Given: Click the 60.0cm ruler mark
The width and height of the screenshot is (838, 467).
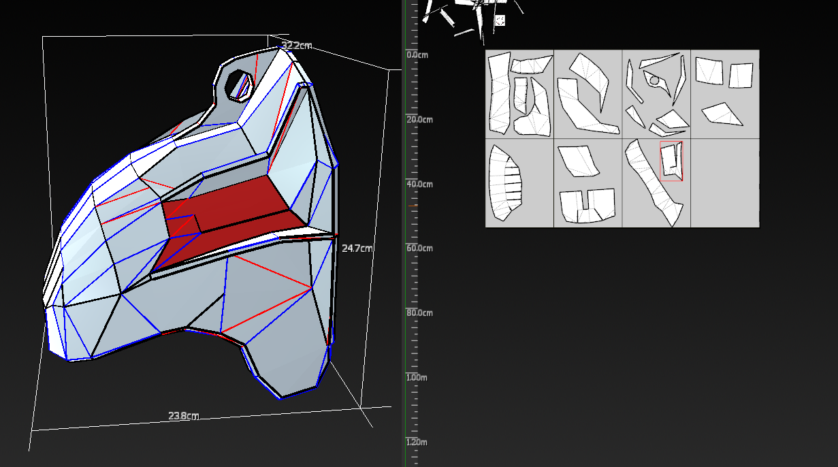Looking at the screenshot, I should tap(419, 248).
